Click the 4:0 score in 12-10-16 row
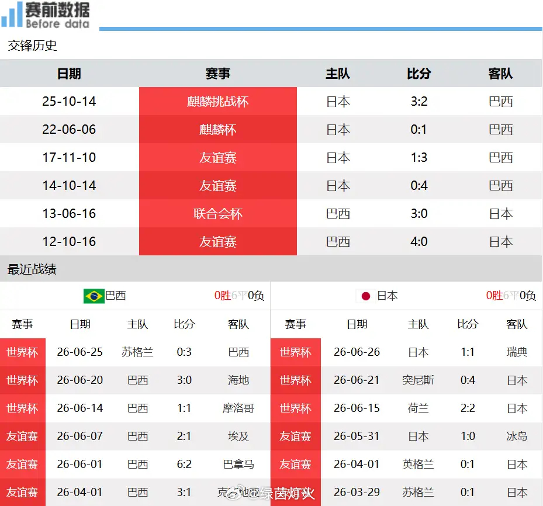Viewport: 543px width, 506px height. [419, 241]
